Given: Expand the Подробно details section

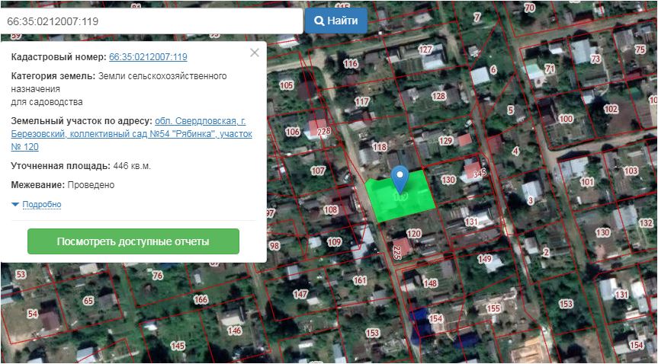Looking at the screenshot, I should tap(37, 205).
